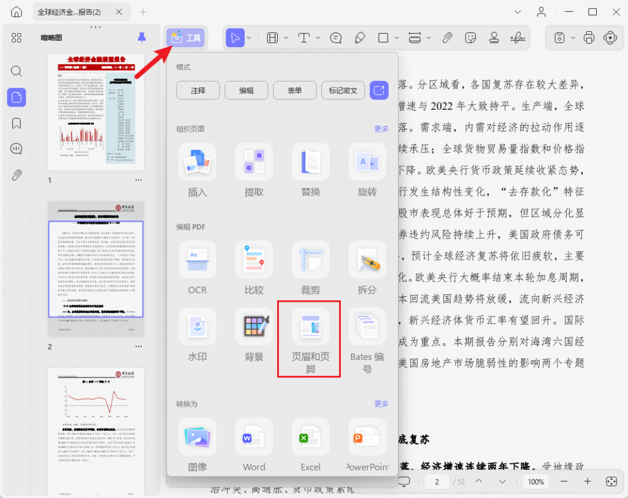This screenshot has width=628, height=498.
Task: Select the rectangle shape tool
Action: 383,37
